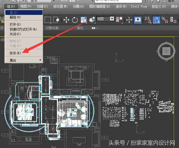Click the ViewCube in the viewport
This screenshot has width=179, height=148.
pyautogui.click(x=166, y=51)
